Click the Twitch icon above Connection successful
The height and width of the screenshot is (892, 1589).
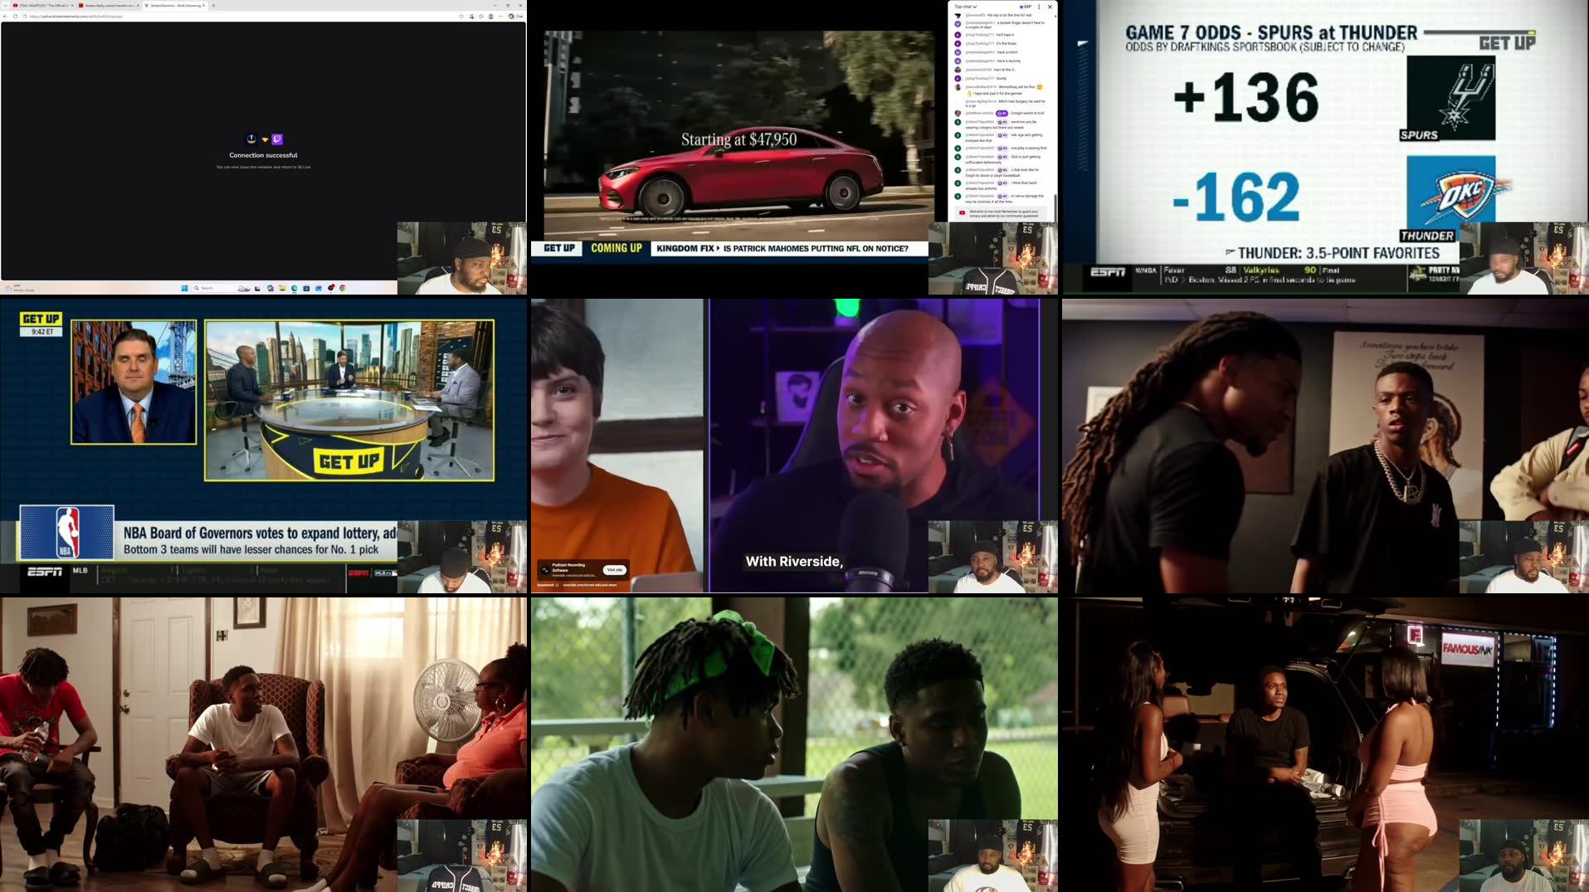(x=277, y=139)
